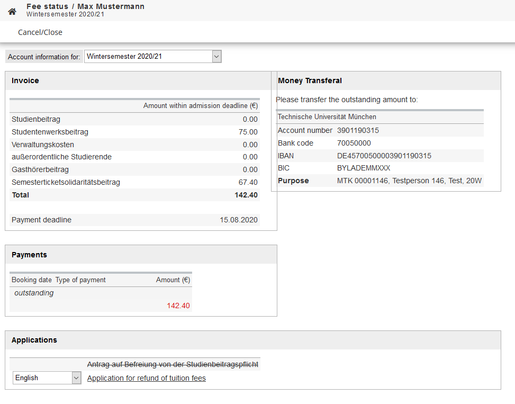This screenshot has height=404, width=515.
Task: Select bank code 70050000
Action: [354, 143]
